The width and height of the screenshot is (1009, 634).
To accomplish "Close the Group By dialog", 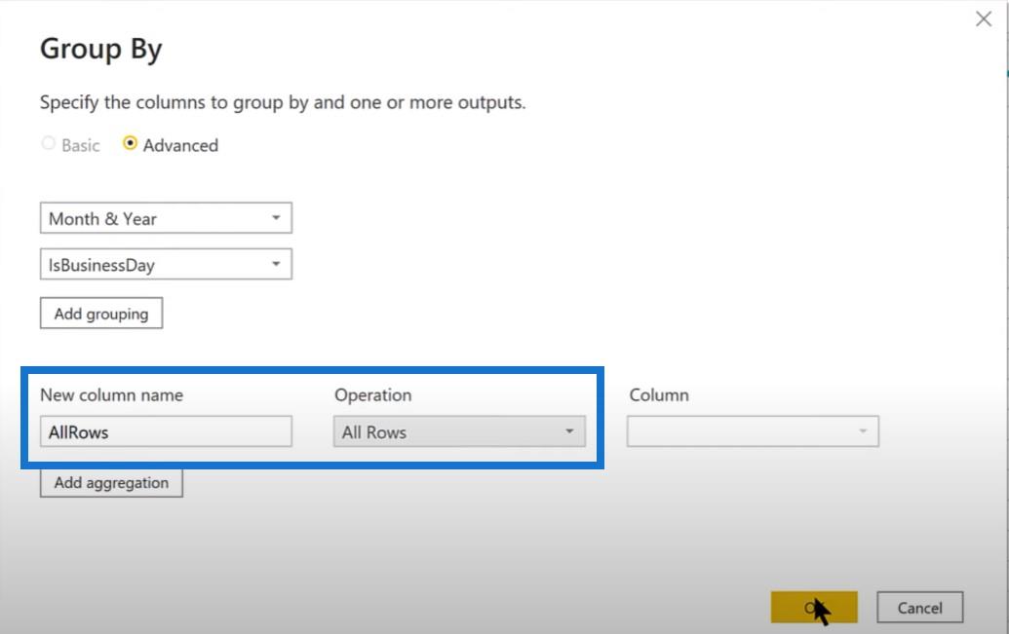I will (x=984, y=19).
